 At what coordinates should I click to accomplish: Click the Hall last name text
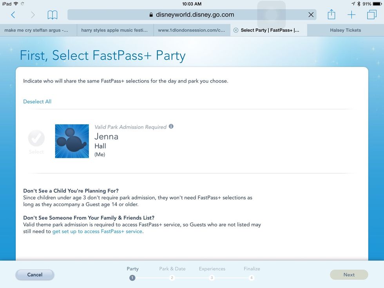(x=100, y=146)
